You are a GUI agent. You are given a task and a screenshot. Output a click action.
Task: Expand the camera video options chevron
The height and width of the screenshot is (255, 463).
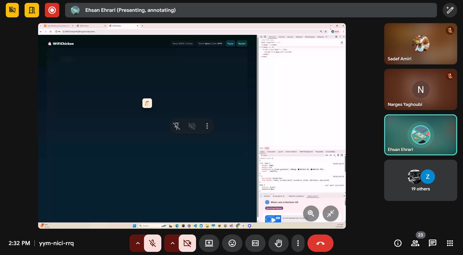[172, 243]
